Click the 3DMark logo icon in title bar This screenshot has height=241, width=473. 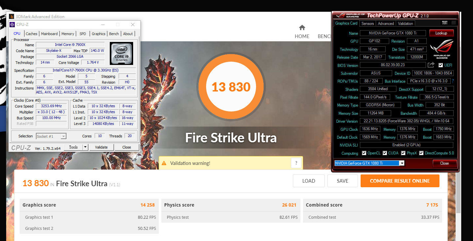click(12, 16)
